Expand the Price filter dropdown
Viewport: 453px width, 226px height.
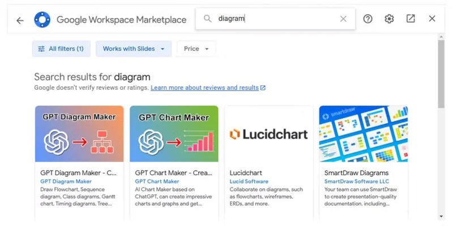tap(196, 49)
